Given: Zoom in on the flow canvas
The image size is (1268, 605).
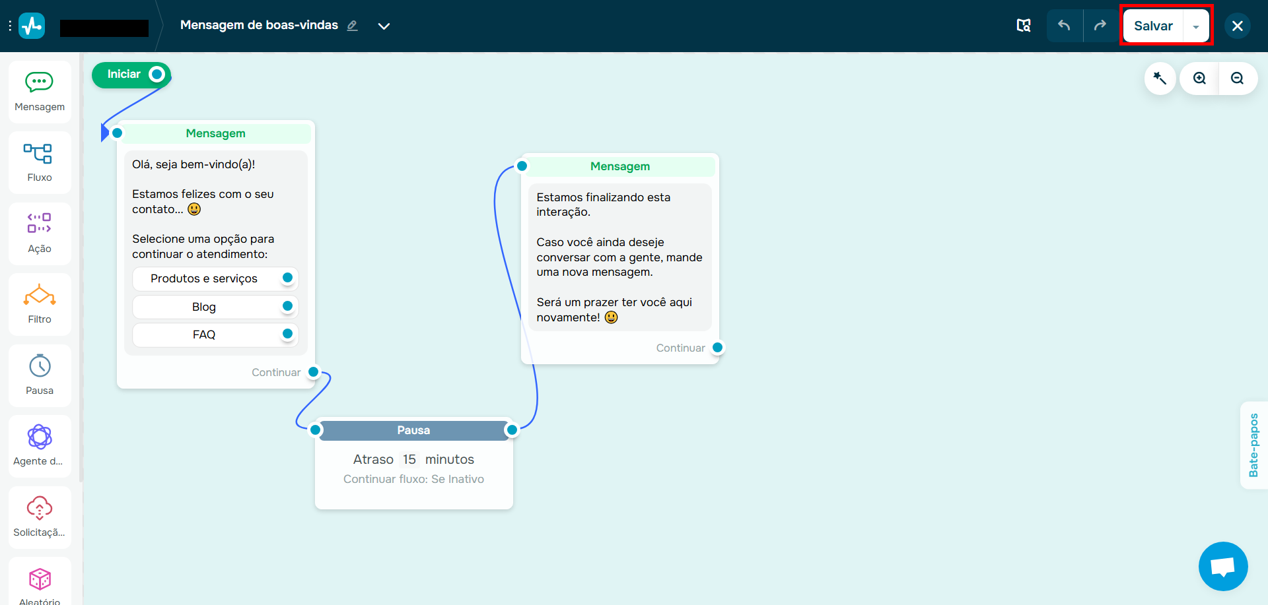Looking at the screenshot, I should 1199,78.
